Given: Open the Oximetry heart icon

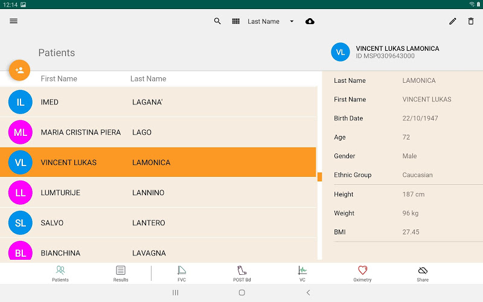Looking at the screenshot, I should 362,274.
